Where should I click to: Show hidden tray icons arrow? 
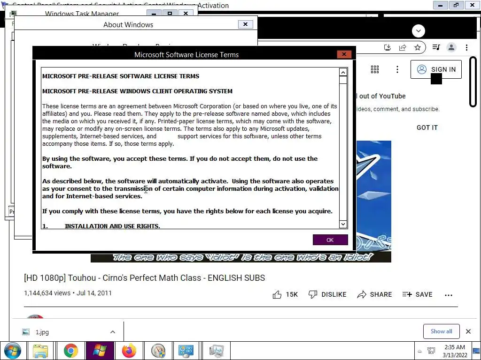coord(419,351)
